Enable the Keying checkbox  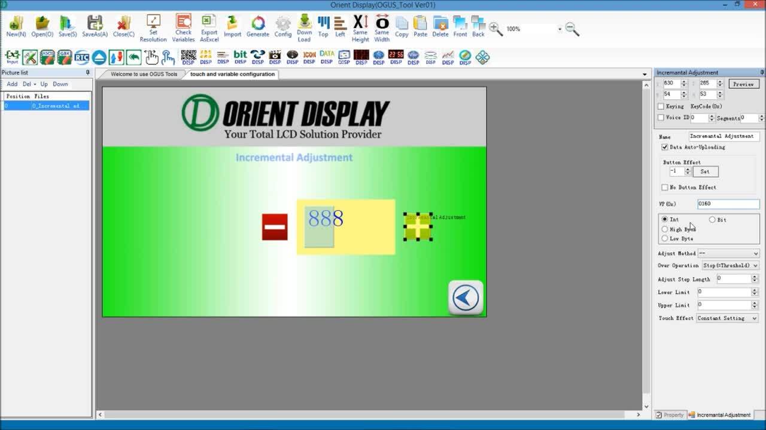pyautogui.click(x=661, y=106)
